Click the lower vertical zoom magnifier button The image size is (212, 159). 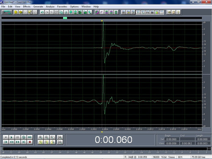pyautogui.click(x=60, y=142)
